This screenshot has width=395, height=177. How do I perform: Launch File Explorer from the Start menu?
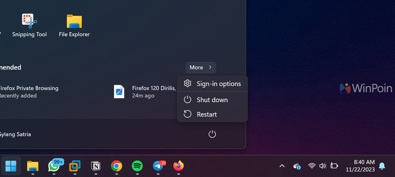tap(74, 25)
